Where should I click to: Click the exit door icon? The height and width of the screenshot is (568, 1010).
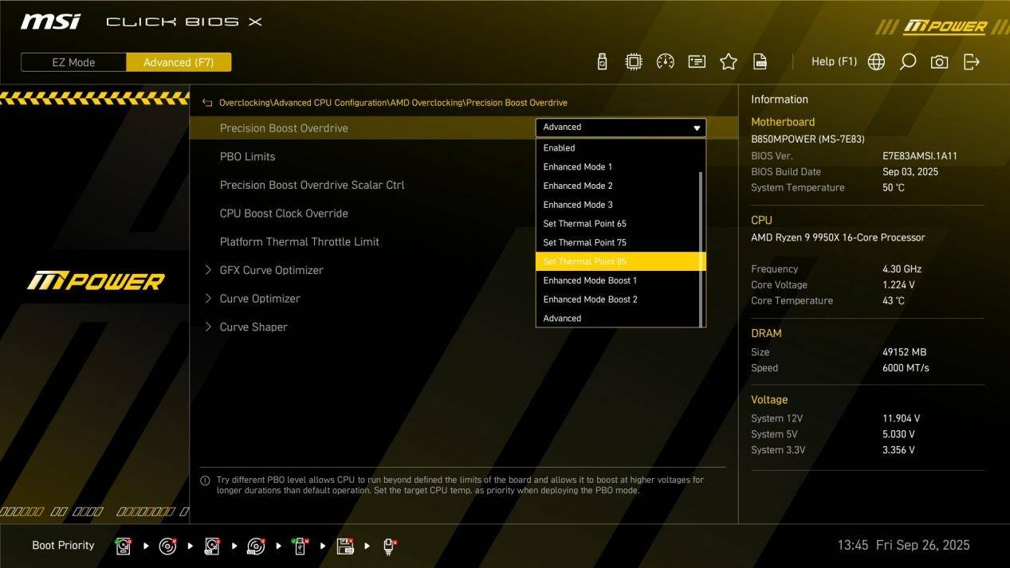coord(972,62)
